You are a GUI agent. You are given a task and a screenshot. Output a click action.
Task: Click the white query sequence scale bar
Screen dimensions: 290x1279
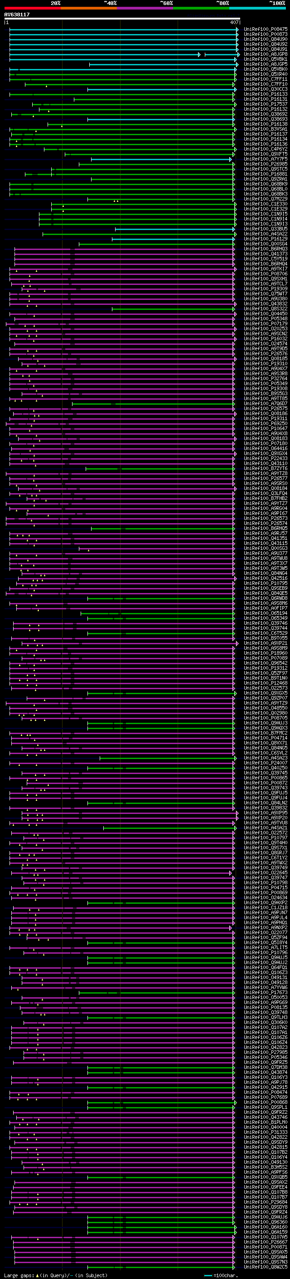click(x=122, y=19)
